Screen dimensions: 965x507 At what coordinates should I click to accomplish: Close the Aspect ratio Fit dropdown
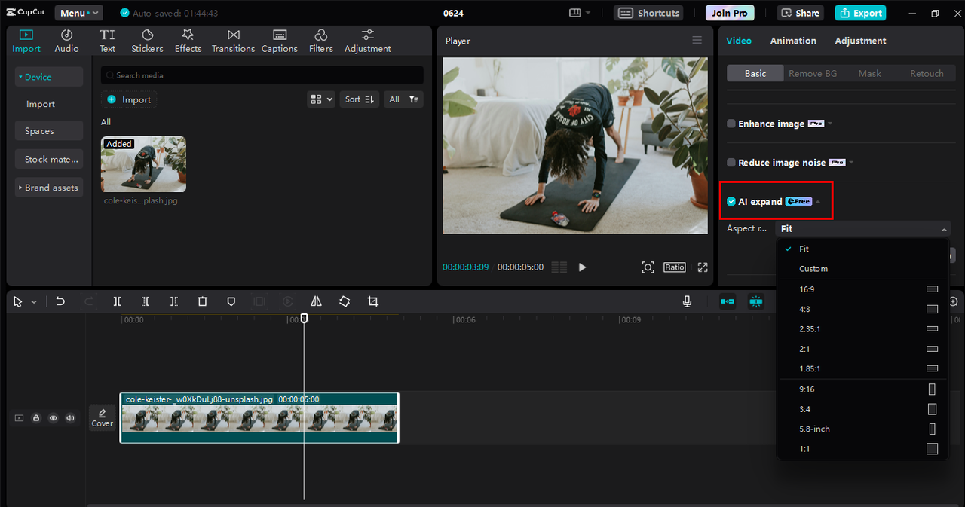click(x=864, y=229)
